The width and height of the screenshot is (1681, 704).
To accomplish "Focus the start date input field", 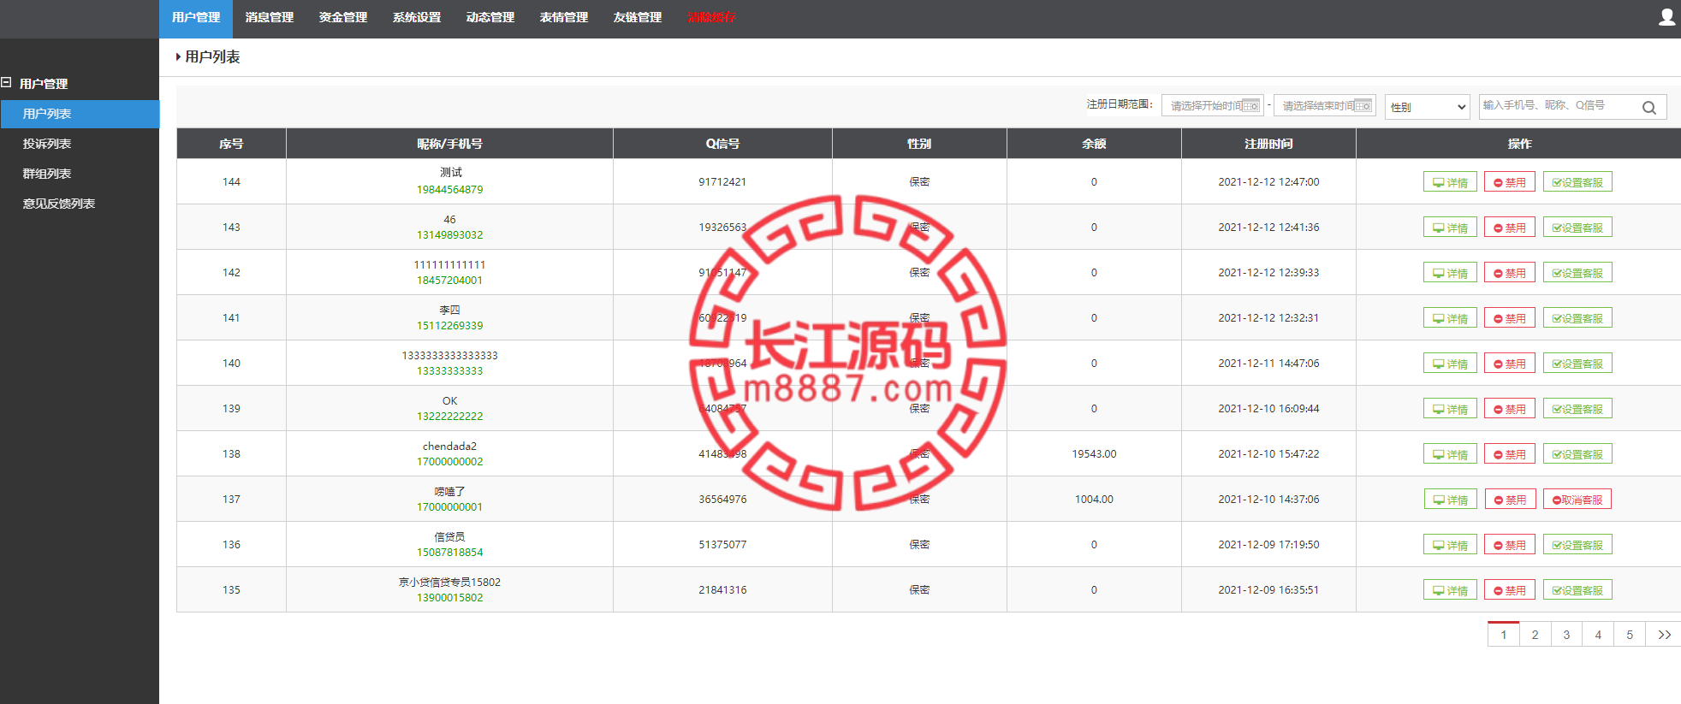I will point(1212,106).
